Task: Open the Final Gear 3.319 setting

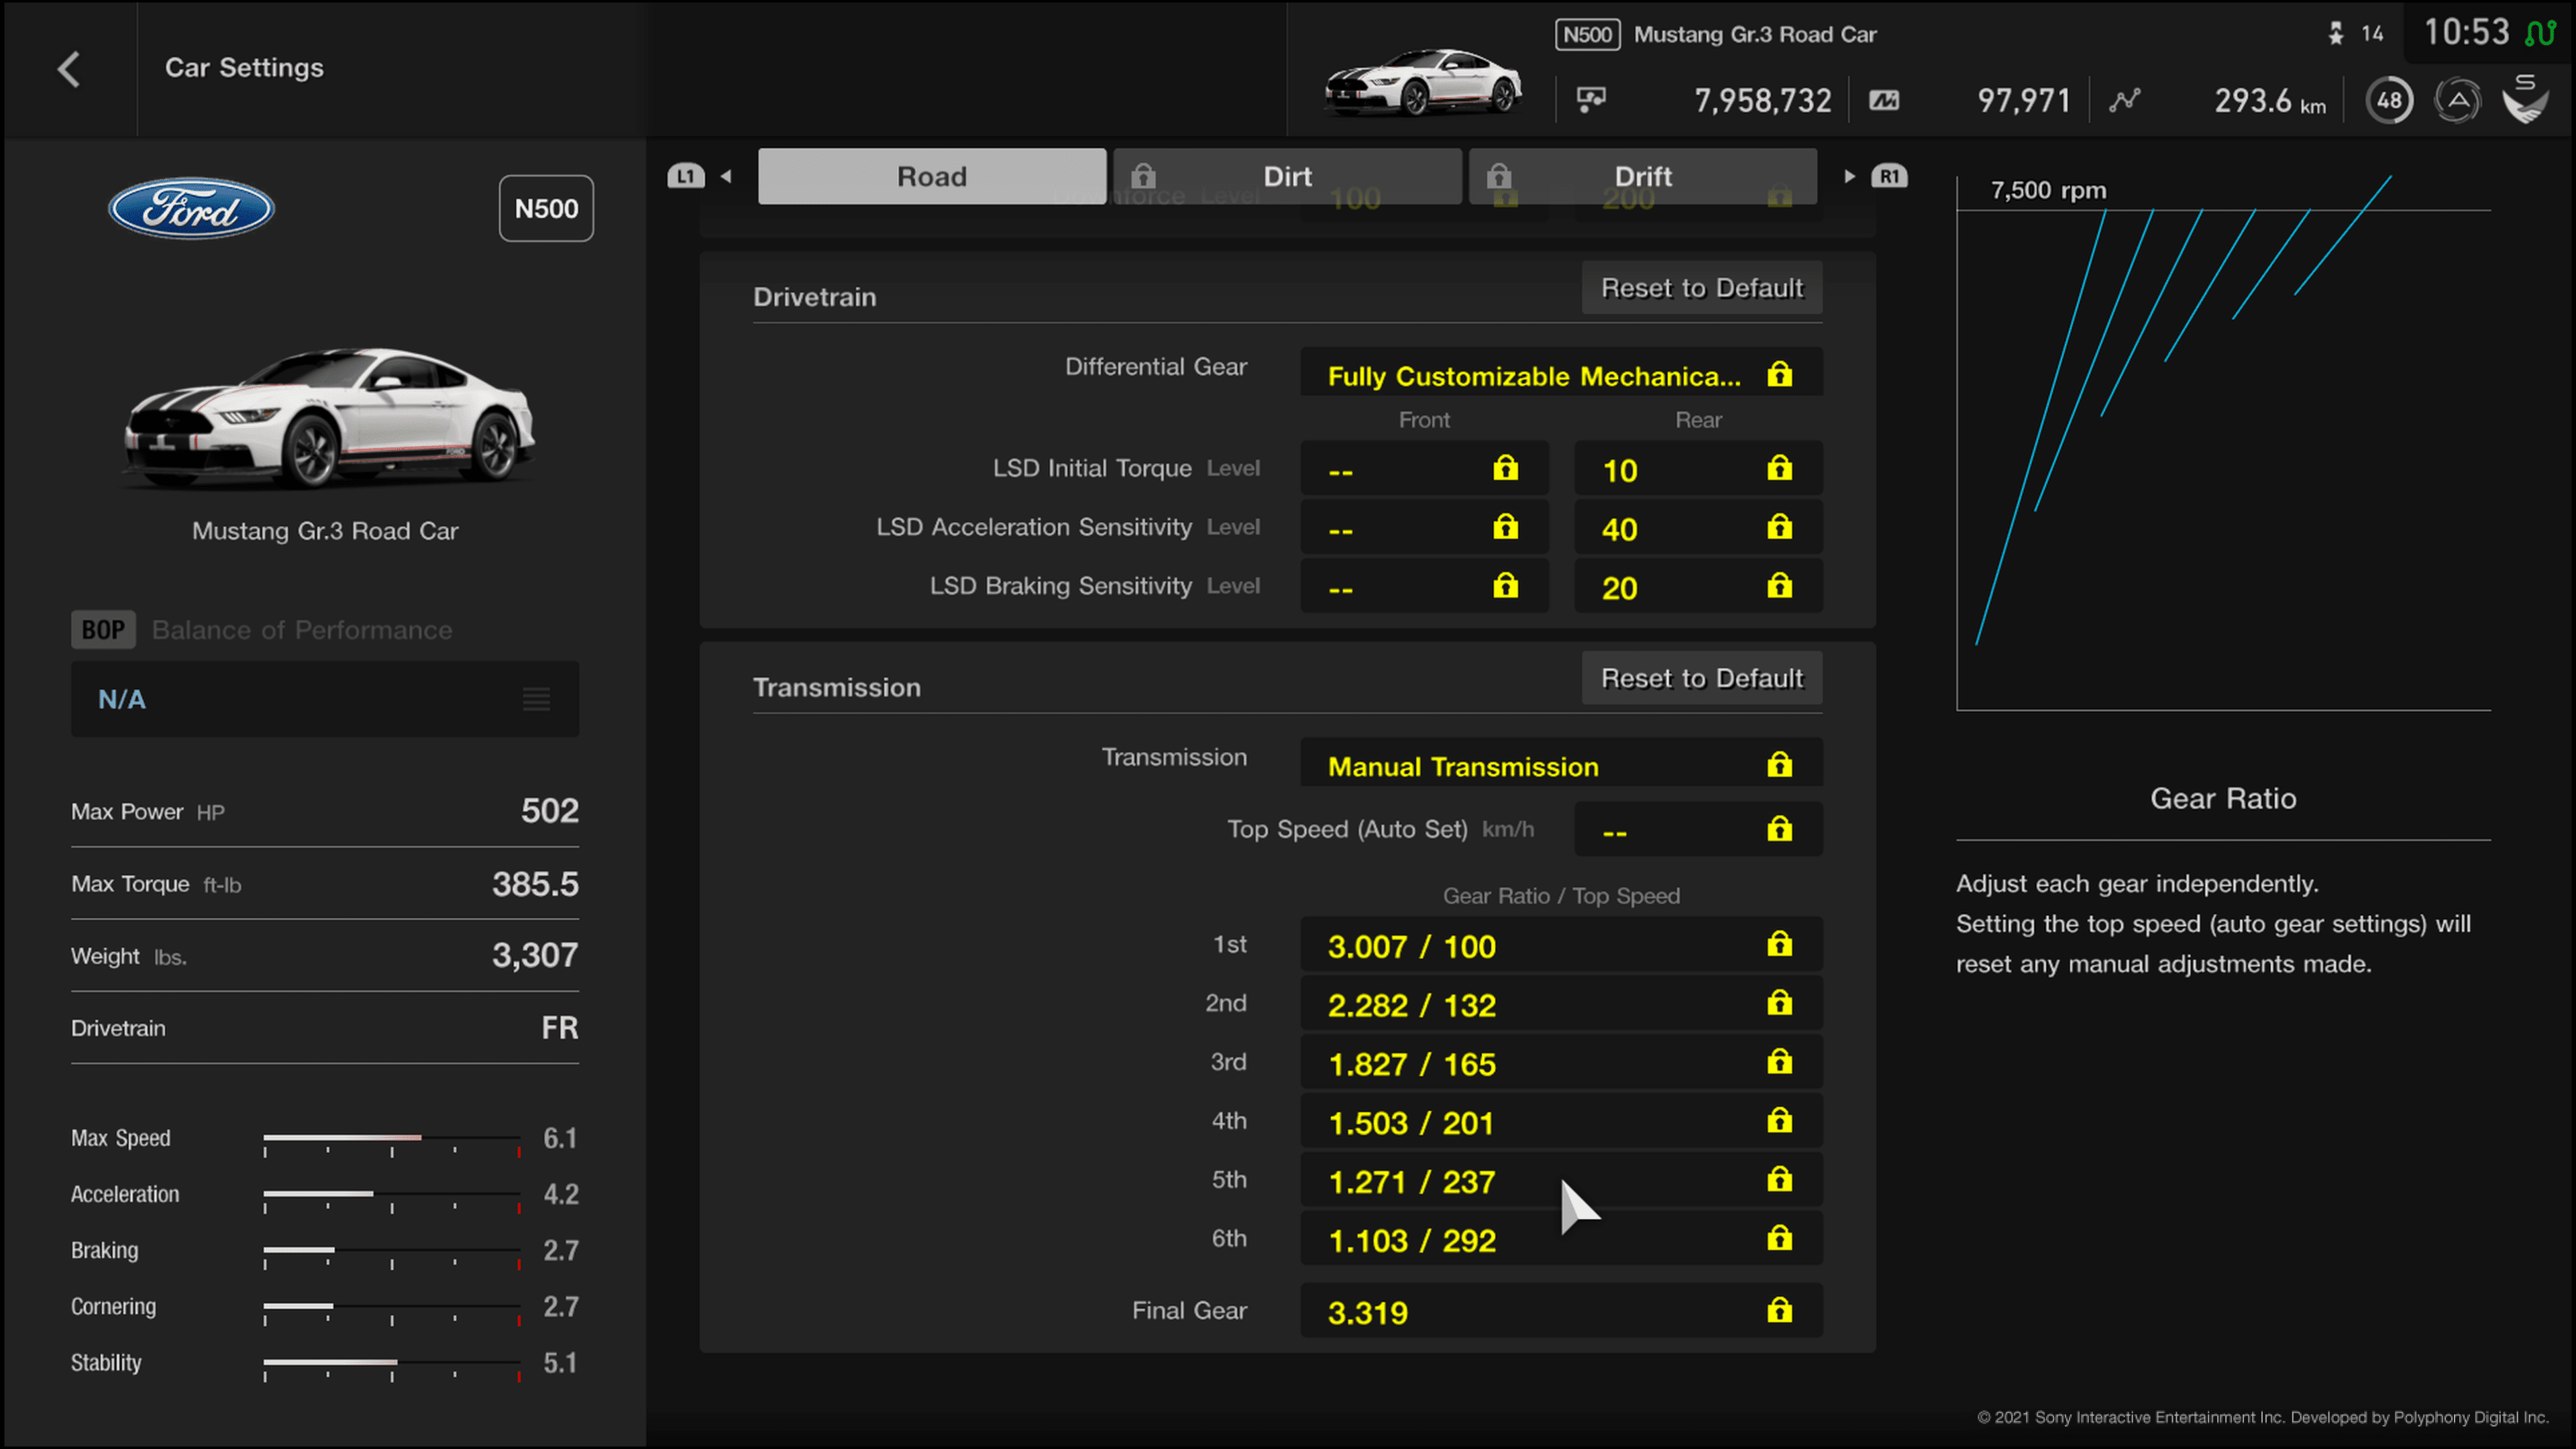Action: (x=1561, y=1310)
